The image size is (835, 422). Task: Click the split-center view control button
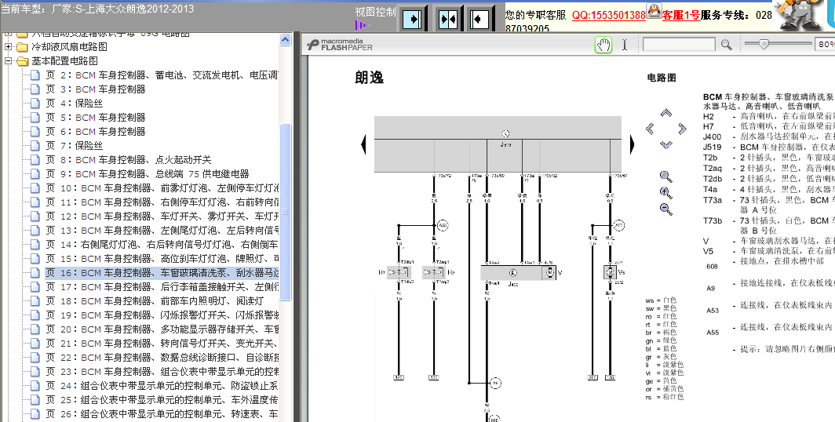point(447,20)
